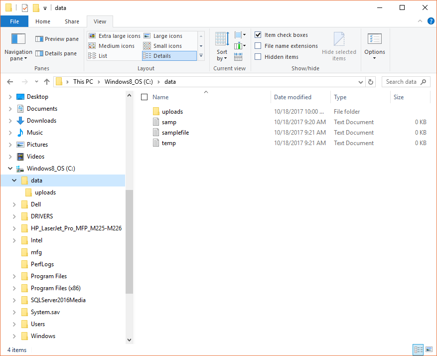The height and width of the screenshot is (356, 437).
Task: Select Medium icons layout
Action: pos(112,46)
